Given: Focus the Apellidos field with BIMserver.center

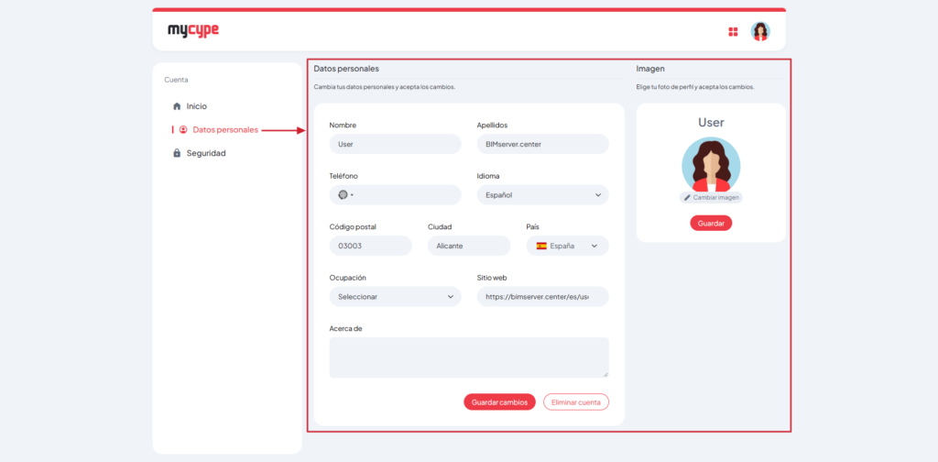Looking at the screenshot, I should (x=542, y=144).
